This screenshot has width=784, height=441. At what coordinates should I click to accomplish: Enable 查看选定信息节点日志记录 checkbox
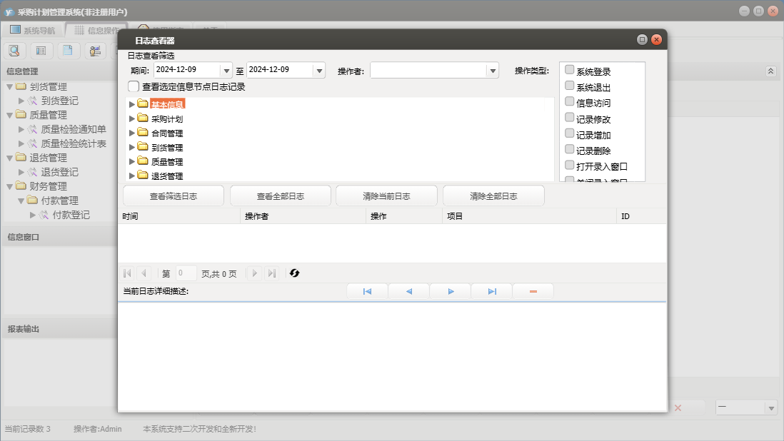tap(134, 86)
